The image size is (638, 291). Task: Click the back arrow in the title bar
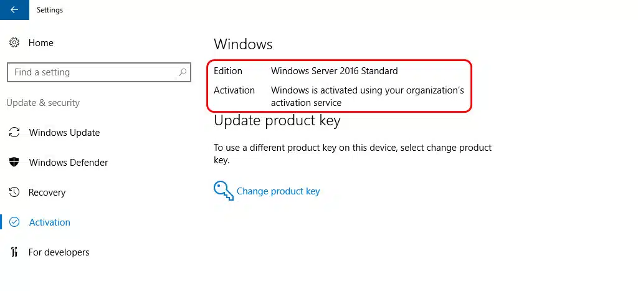coord(14,10)
